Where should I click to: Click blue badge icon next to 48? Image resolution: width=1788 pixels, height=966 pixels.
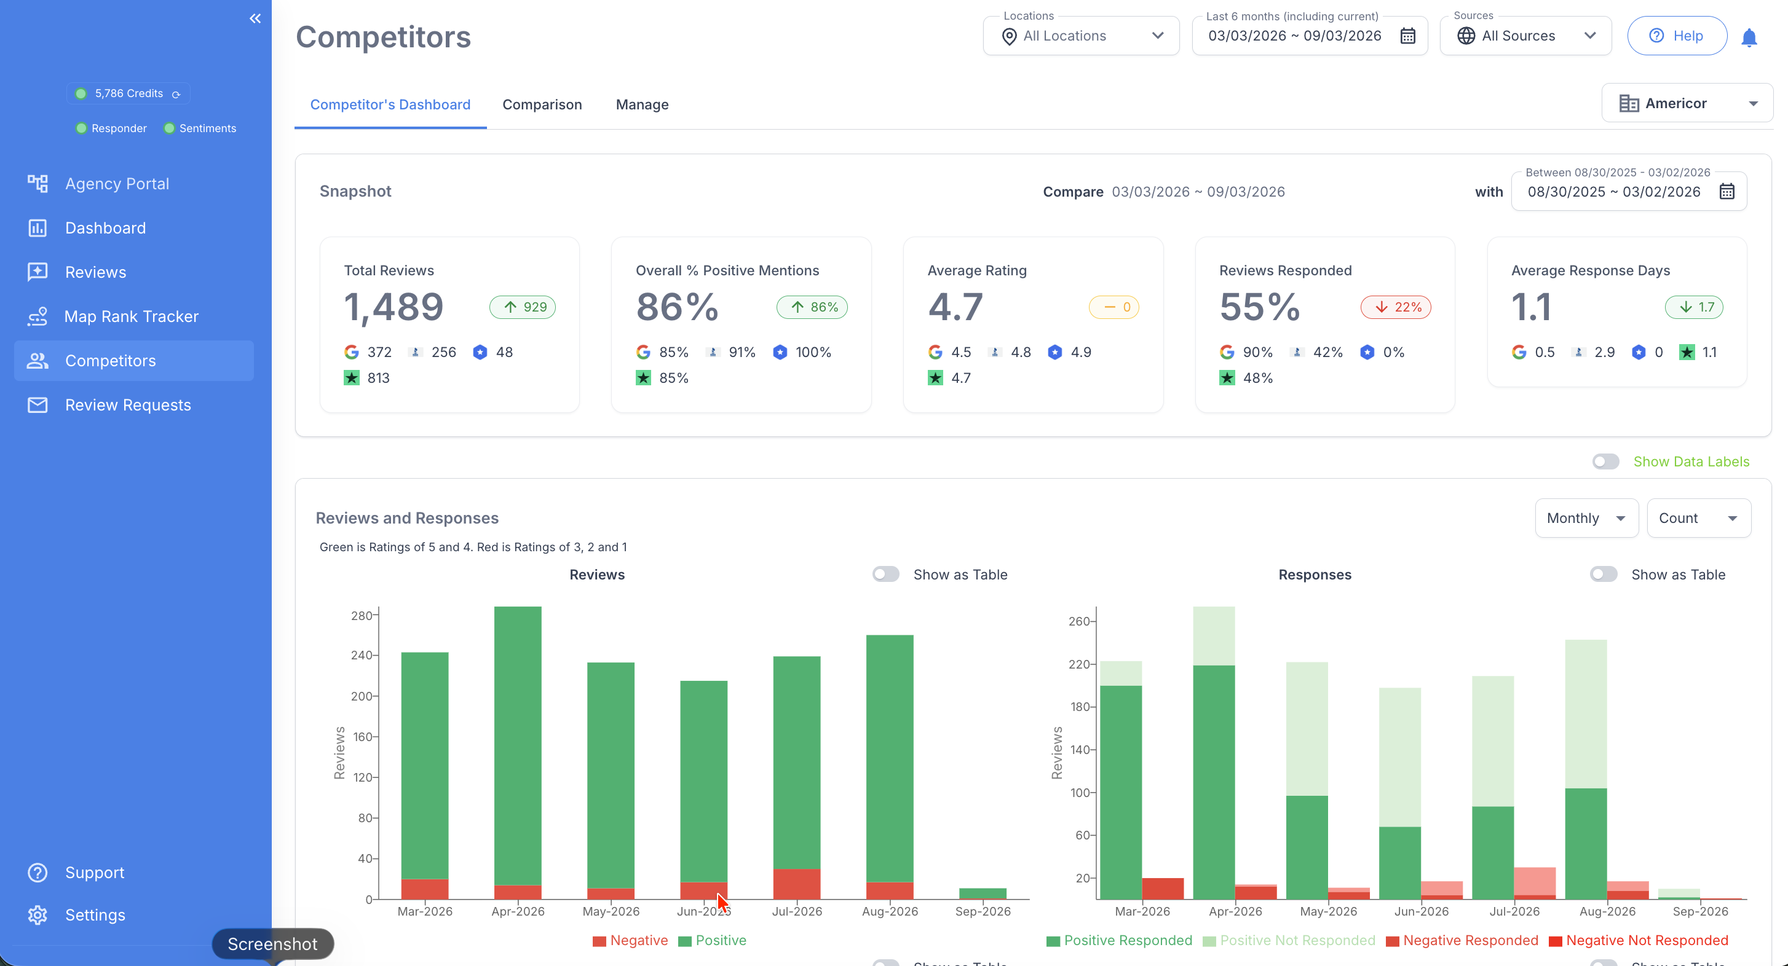(480, 352)
